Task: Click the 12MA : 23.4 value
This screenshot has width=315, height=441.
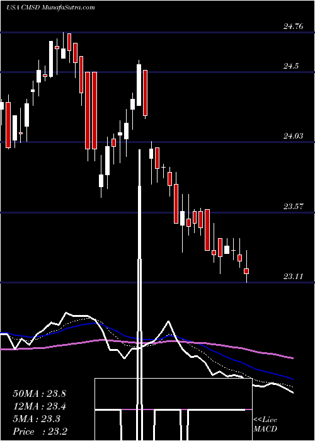Action: click(39, 406)
